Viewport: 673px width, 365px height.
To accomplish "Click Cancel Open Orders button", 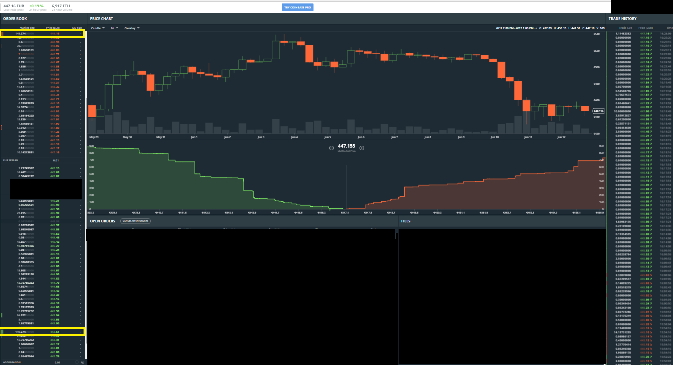I will tap(135, 221).
